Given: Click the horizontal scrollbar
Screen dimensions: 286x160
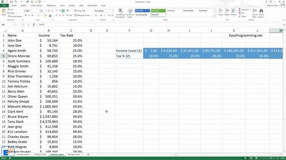Looking at the screenshot, I should click(x=228, y=155).
